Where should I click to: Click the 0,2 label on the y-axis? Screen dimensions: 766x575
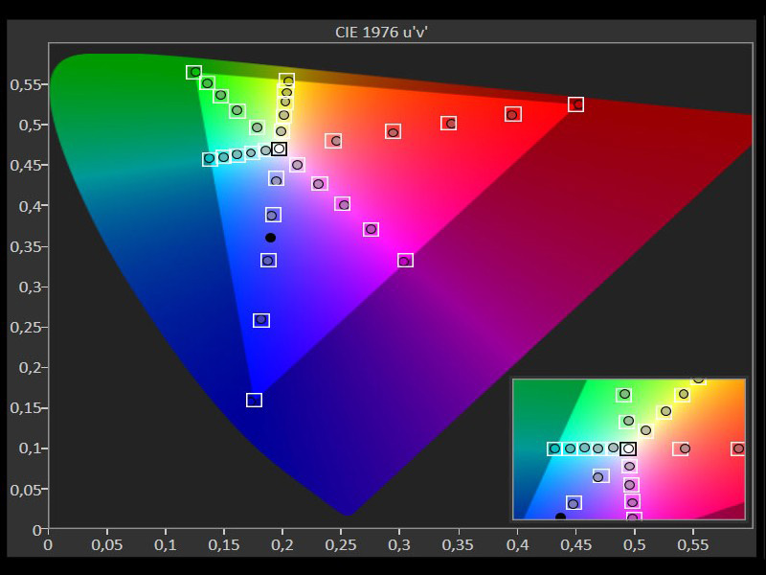point(32,368)
